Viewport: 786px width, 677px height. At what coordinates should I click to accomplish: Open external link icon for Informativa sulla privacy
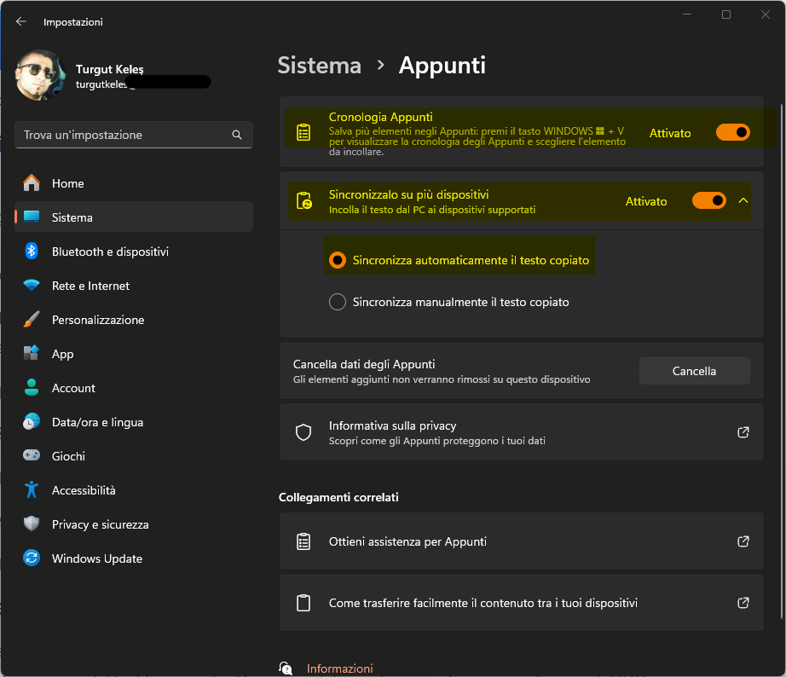[x=743, y=432]
